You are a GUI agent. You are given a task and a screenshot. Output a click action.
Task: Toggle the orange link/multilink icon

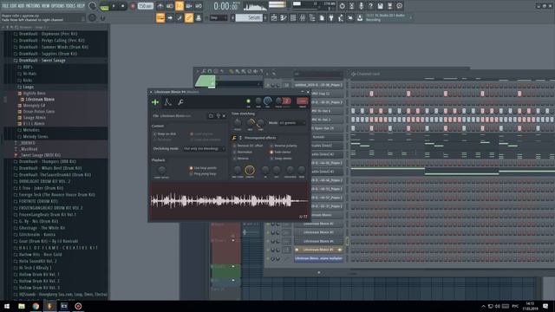189,17
